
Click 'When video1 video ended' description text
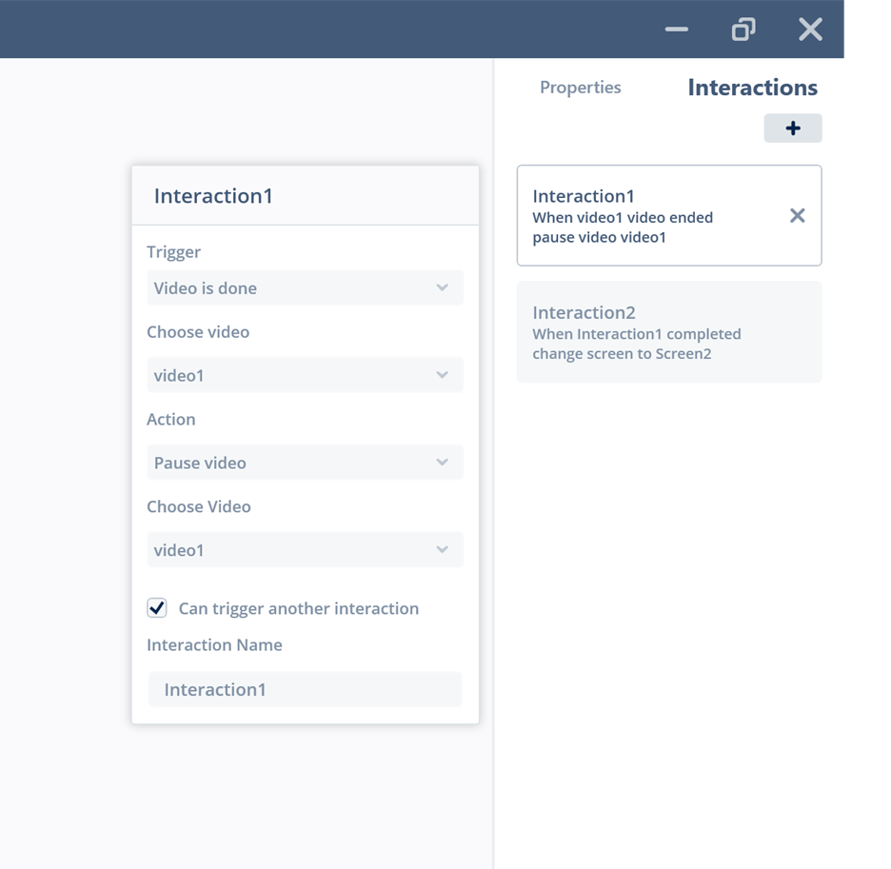click(623, 218)
